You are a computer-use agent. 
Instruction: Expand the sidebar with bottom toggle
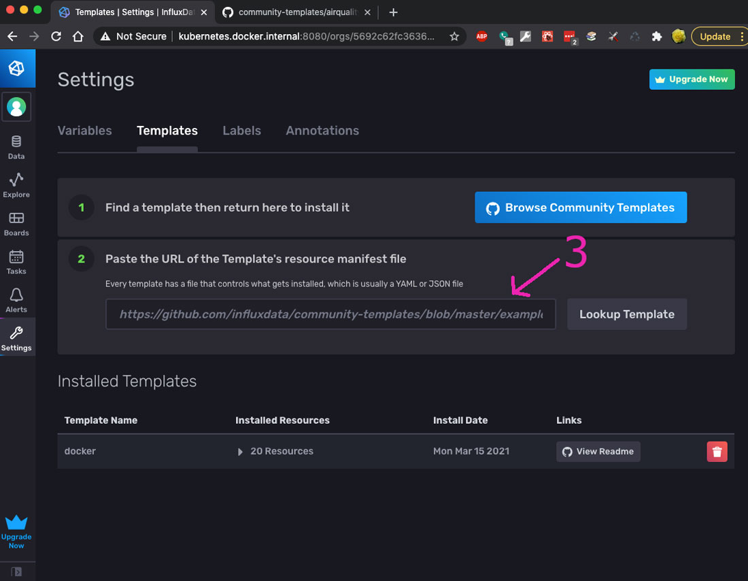(x=16, y=571)
